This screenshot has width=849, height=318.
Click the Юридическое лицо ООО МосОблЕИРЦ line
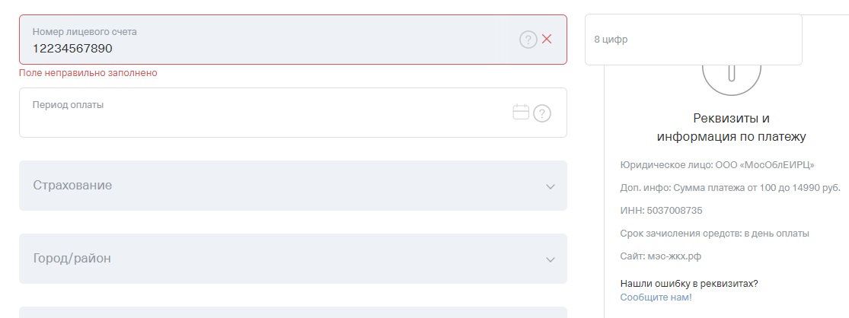click(718, 164)
